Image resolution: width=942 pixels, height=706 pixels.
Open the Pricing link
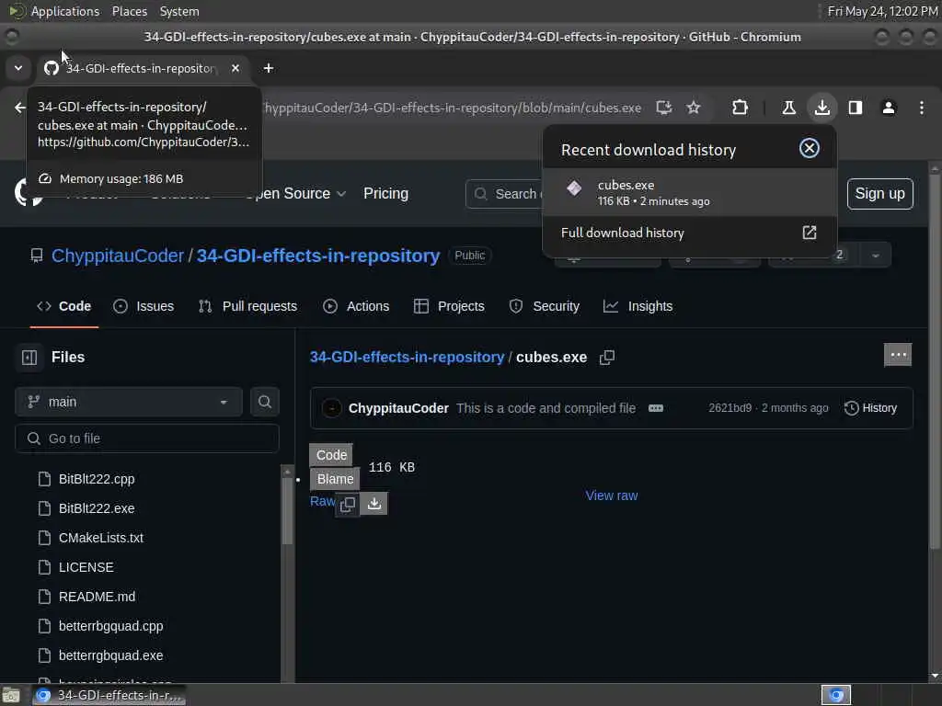click(385, 194)
